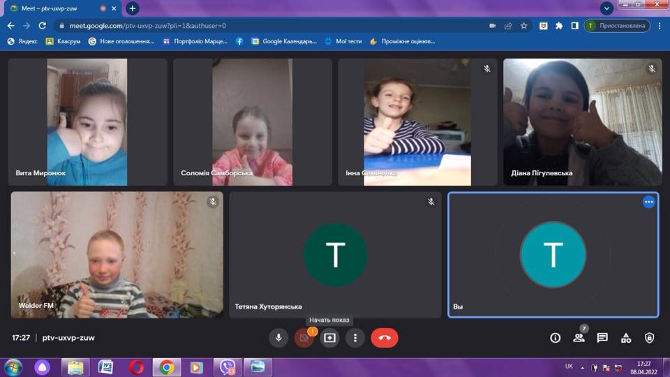The image size is (670, 377).
Task: Toggle UK keyboard language in tray
Action: pyautogui.click(x=569, y=367)
